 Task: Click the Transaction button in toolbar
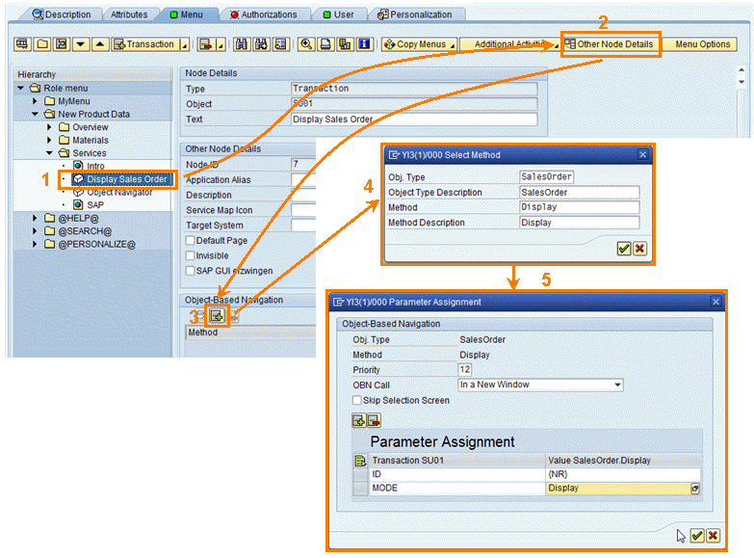[144, 44]
